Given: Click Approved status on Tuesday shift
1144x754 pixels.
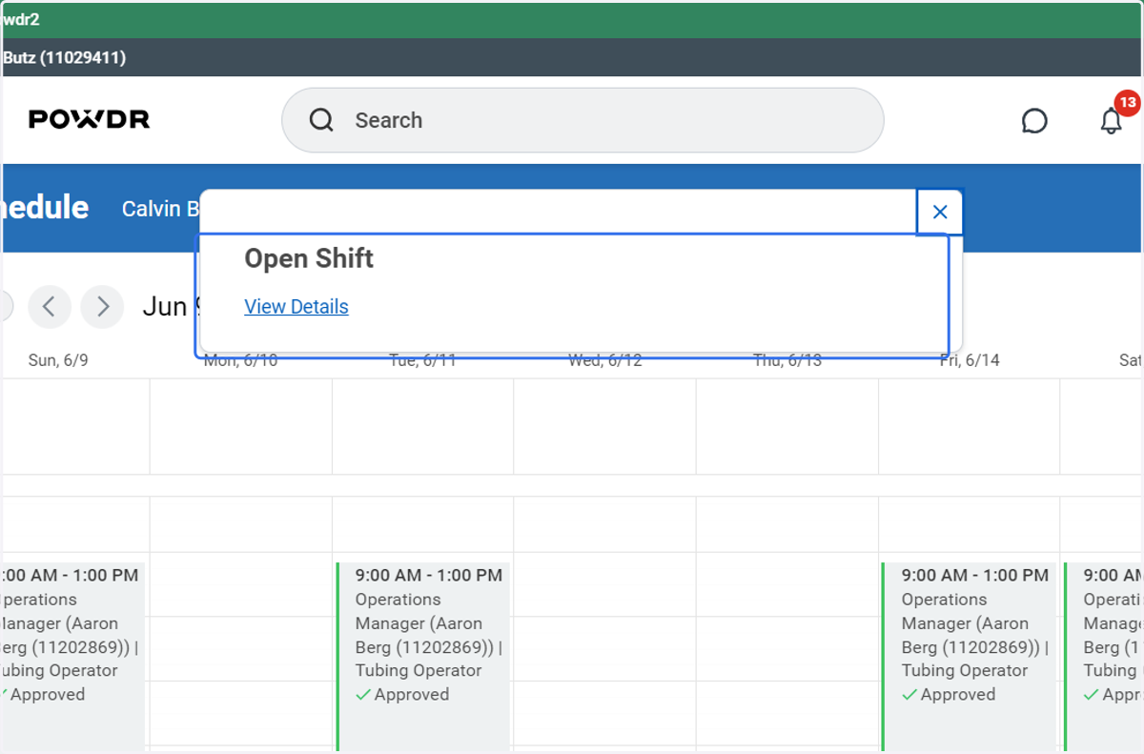Looking at the screenshot, I should 401,695.
